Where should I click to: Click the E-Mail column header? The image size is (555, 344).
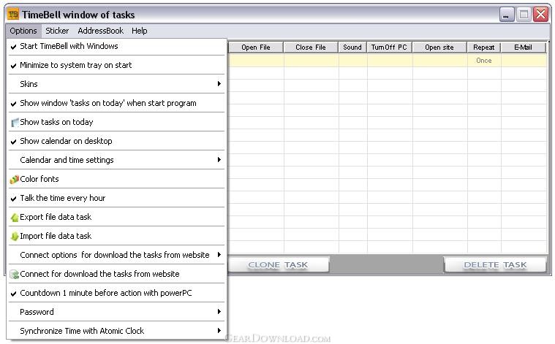pos(523,47)
